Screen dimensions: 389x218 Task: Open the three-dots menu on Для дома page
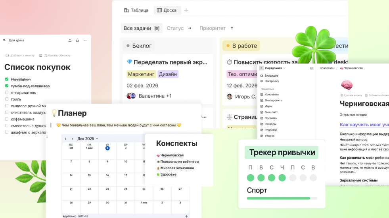[x=85, y=40]
